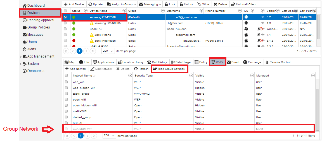Click Hide Group Settings button

(169, 69)
